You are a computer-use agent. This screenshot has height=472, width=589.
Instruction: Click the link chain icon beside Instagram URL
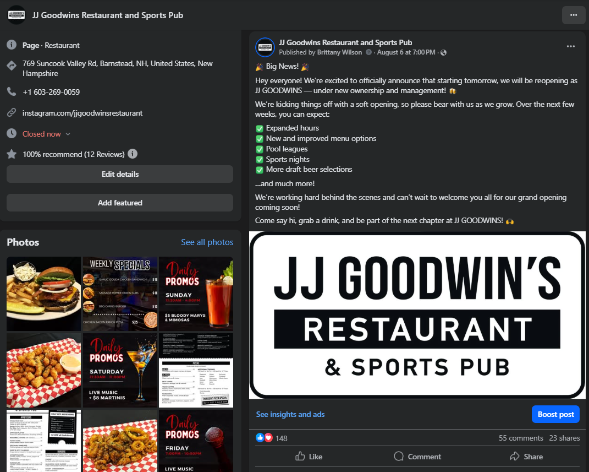click(12, 112)
